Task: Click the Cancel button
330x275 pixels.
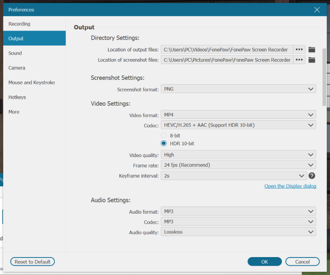Action: (x=303, y=261)
